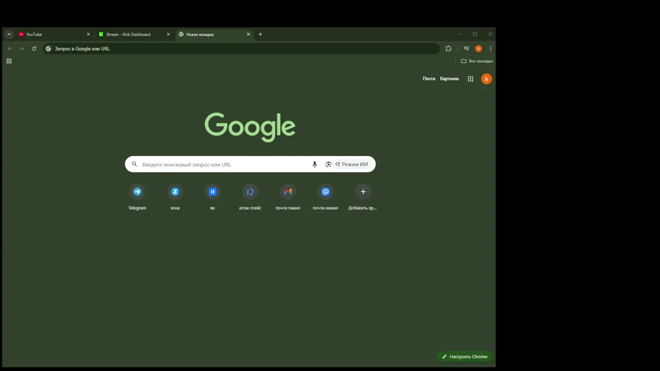
Task: Open the Почта link
Action: [429, 79]
